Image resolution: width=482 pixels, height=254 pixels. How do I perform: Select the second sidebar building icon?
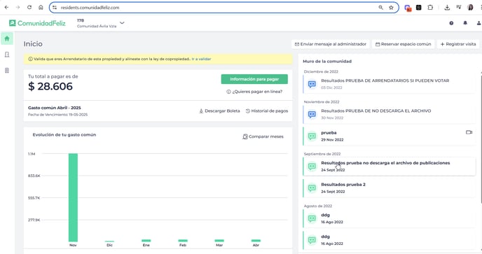(7, 55)
